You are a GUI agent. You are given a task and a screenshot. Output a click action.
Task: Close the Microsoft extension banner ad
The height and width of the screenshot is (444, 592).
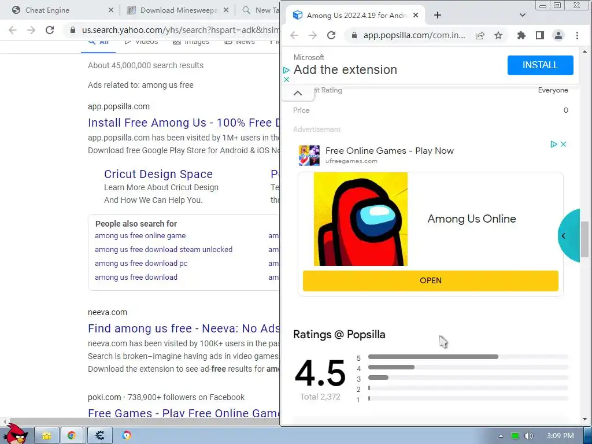[286, 79]
